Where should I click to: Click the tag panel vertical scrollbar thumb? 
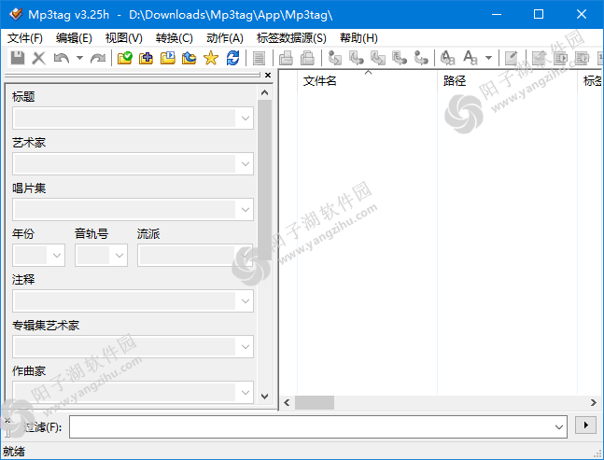264,180
